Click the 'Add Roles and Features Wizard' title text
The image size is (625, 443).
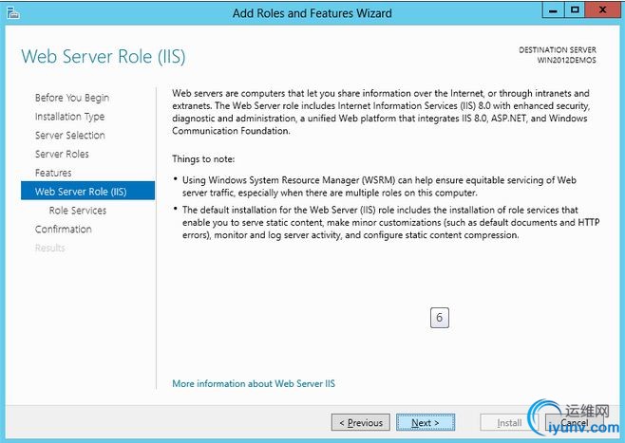point(312,13)
